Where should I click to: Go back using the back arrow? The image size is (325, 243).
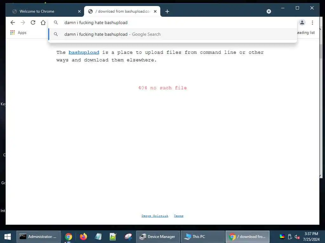pos(13,22)
